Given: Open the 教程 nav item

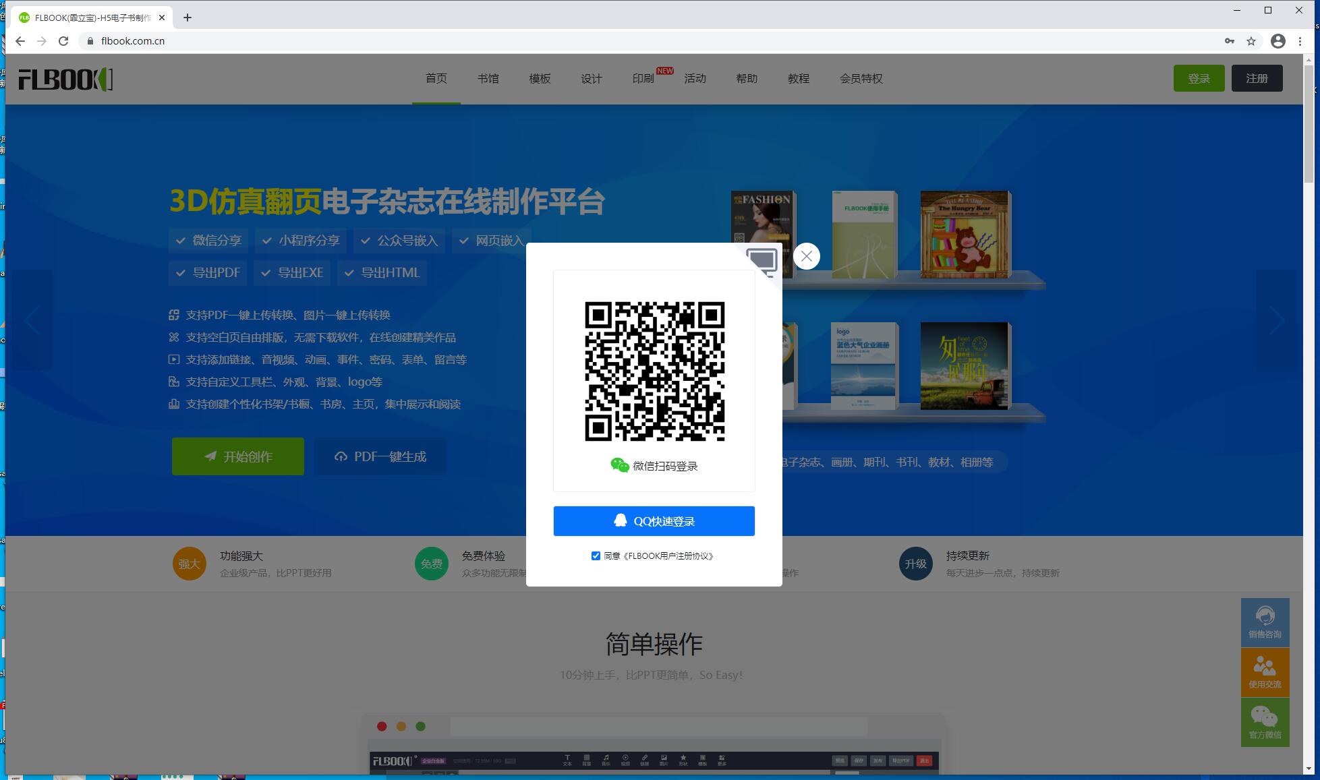Looking at the screenshot, I should tap(799, 79).
